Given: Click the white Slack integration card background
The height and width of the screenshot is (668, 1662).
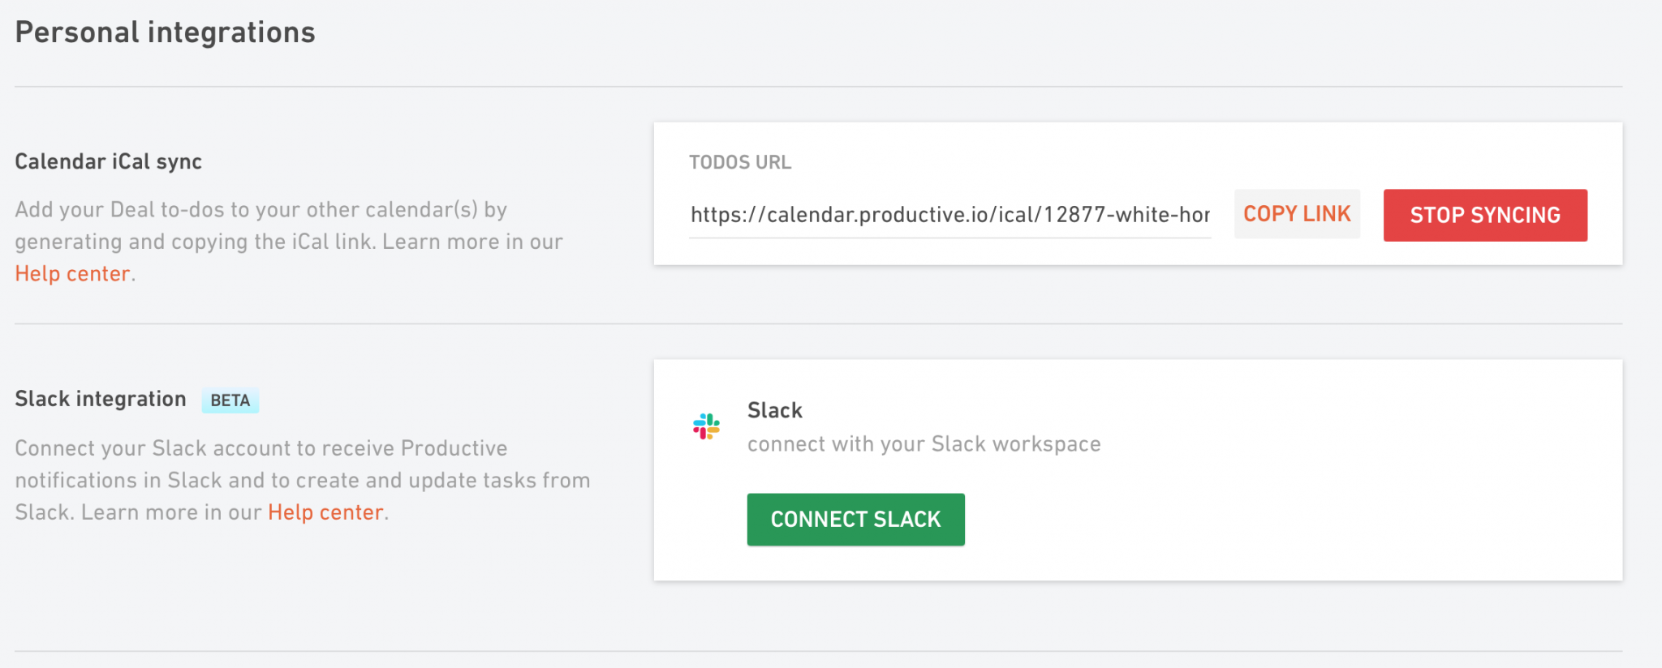Looking at the screenshot, I should [1298, 503].
